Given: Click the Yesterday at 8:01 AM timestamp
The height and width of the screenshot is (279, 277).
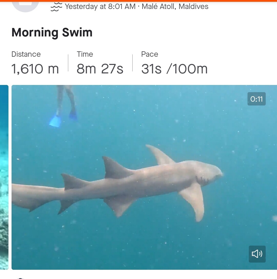Looking at the screenshot, I should click(x=100, y=7).
